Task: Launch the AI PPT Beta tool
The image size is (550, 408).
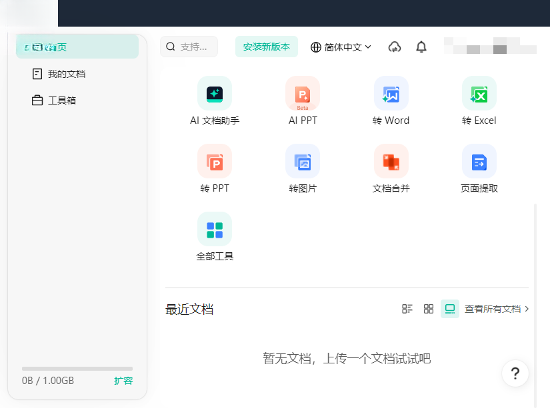Action: pyautogui.click(x=303, y=101)
